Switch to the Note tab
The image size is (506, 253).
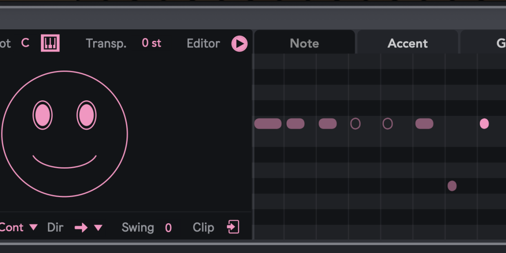pyautogui.click(x=304, y=43)
